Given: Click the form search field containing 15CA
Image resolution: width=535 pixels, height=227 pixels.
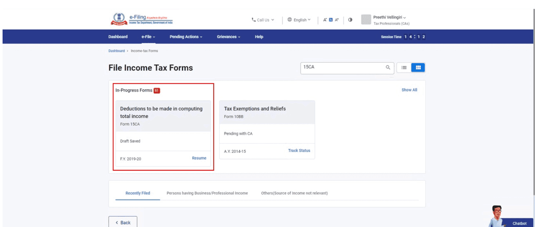Looking at the screenshot, I should [x=342, y=67].
